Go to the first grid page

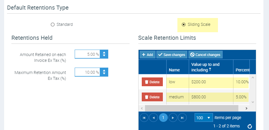click(x=144, y=118)
